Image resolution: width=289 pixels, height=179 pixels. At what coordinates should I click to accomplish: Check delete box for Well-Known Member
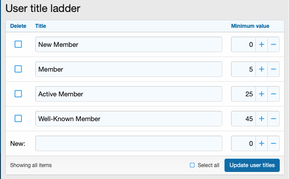click(18, 118)
